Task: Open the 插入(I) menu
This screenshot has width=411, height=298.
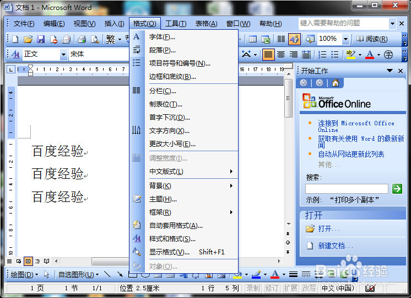Action: 114,24
